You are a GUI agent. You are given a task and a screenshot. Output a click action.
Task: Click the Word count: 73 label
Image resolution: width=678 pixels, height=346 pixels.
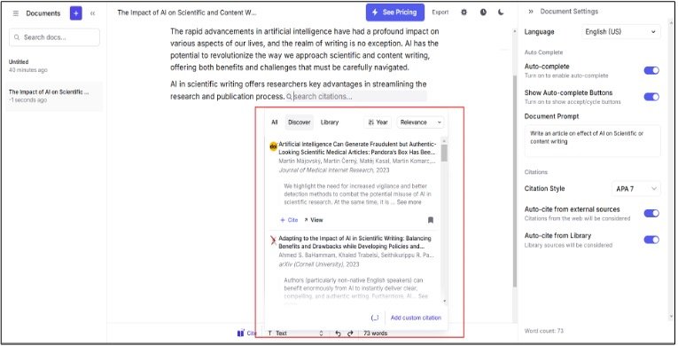tap(544, 331)
